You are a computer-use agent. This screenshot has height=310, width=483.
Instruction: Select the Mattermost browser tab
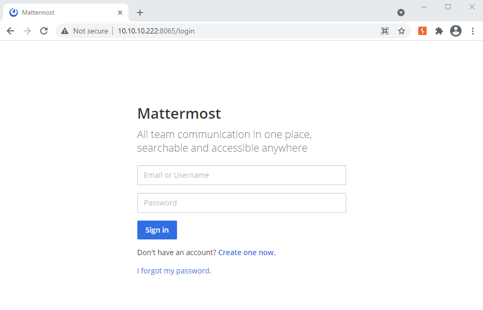(63, 13)
